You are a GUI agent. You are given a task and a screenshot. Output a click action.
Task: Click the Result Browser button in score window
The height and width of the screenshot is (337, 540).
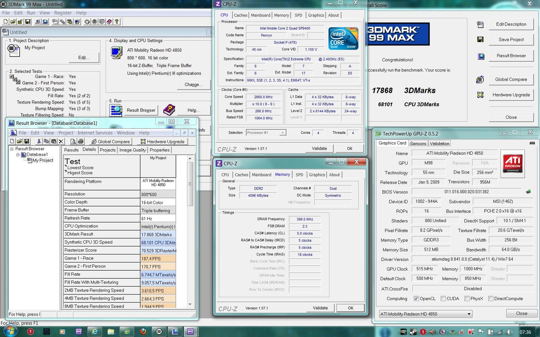511,56
